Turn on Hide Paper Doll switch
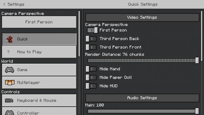 91,77
